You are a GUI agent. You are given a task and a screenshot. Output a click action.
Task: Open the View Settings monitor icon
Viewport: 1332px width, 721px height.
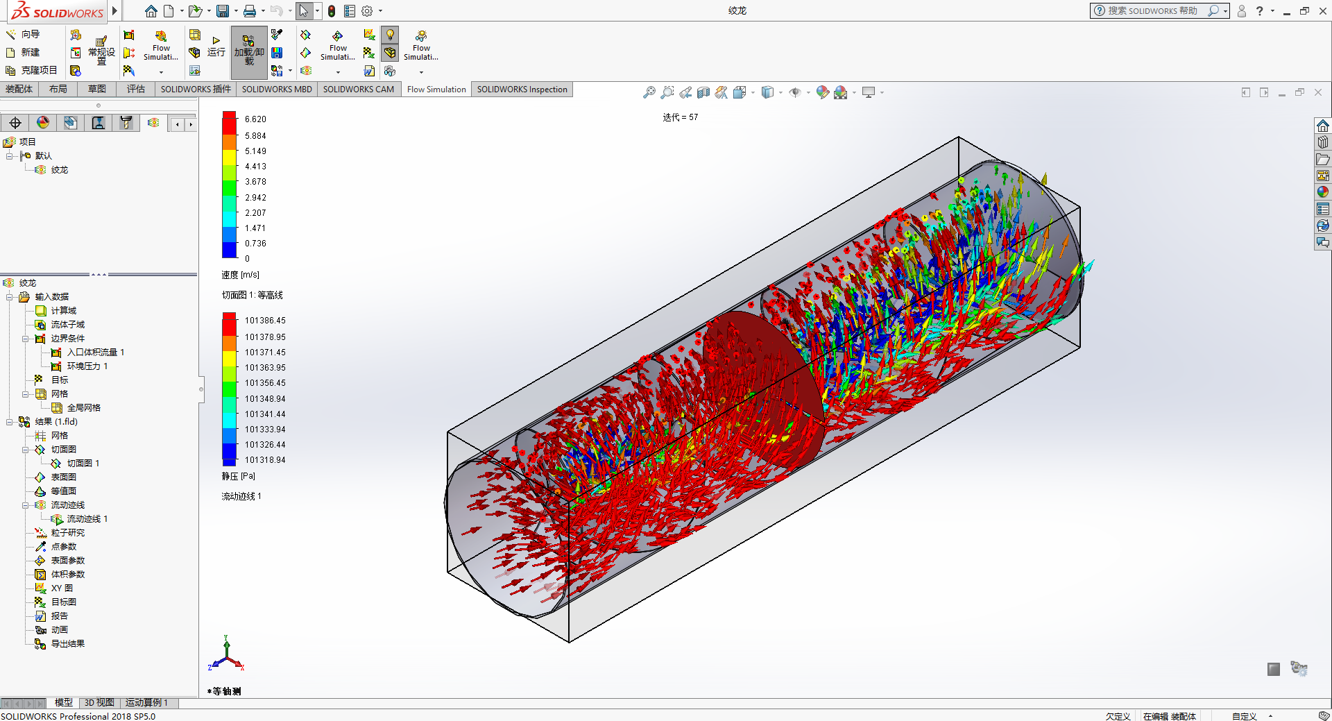pos(869,92)
